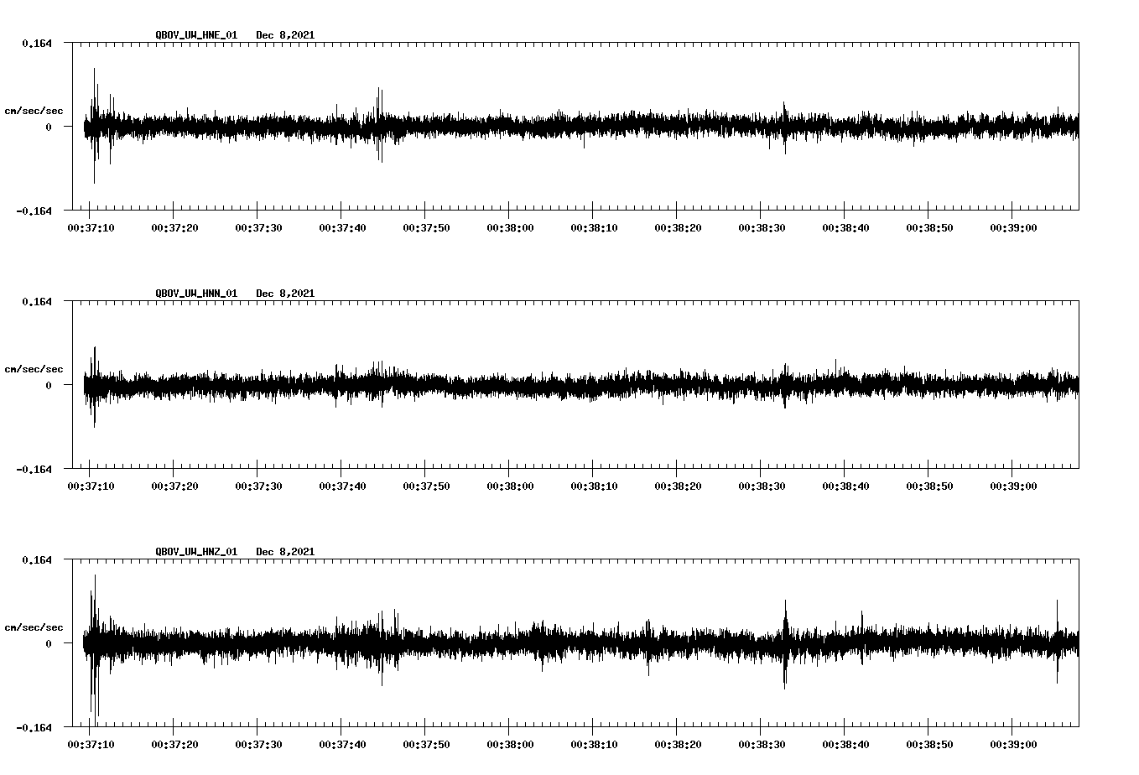Screen dimensions: 1139x775
Task: Select the Dec 8,2021 date on HNZ plot
Action: 285,552
